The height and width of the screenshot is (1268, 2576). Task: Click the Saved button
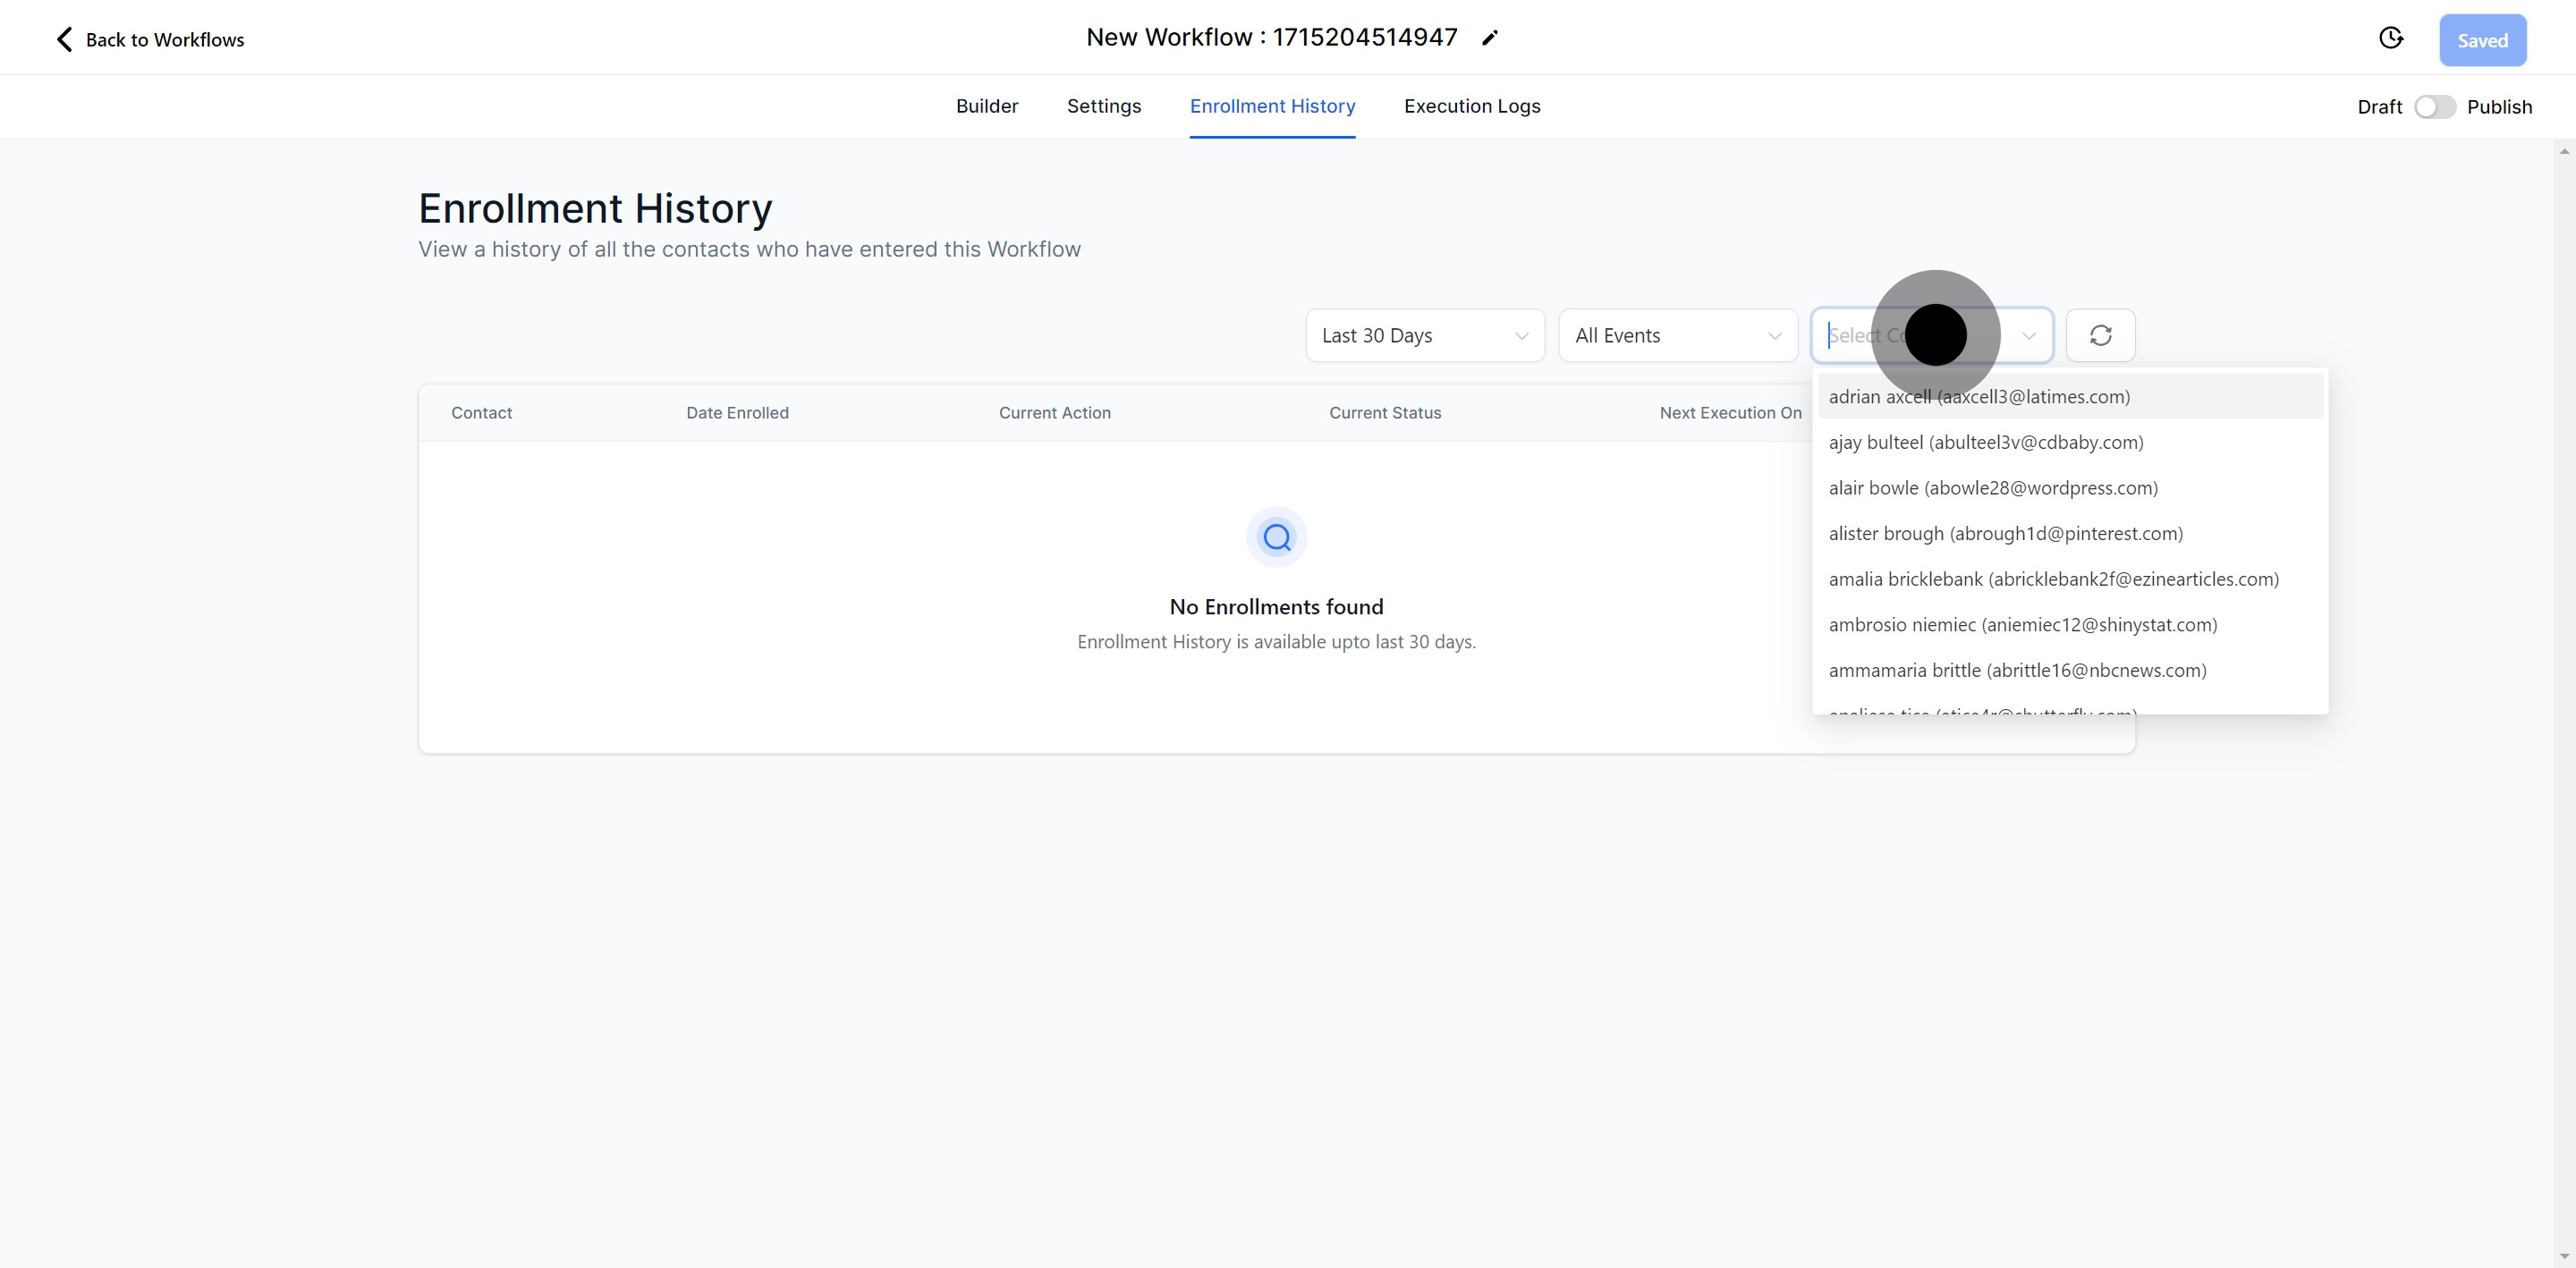click(2482, 40)
